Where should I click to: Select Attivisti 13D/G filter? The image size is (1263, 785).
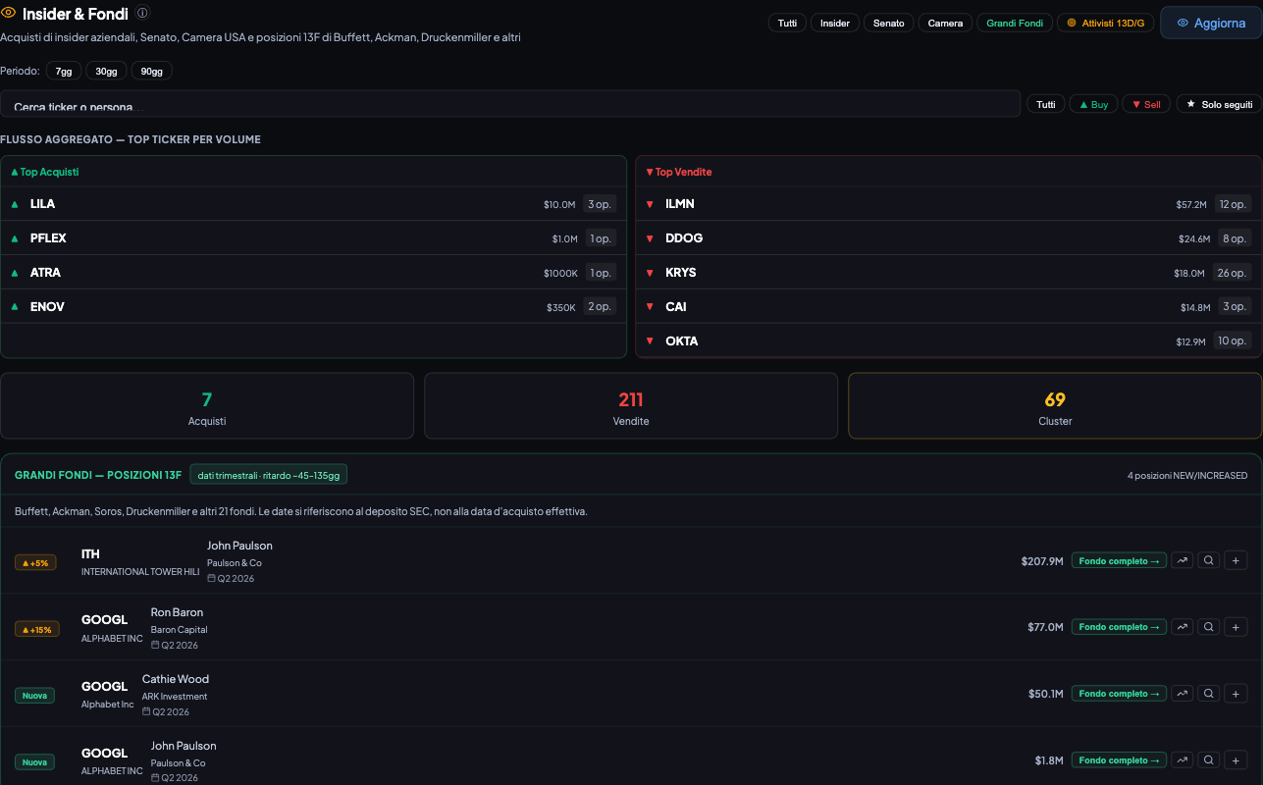(1105, 23)
